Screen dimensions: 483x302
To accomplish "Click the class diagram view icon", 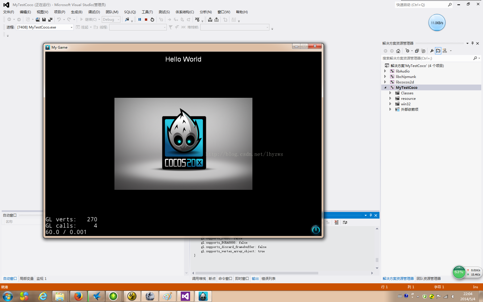I will pos(445,51).
